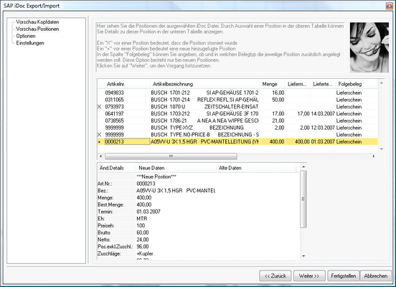Click down arrow of positions table scrollbar
The image size is (396, 287).
pyautogui.click(x=382, y=149)
